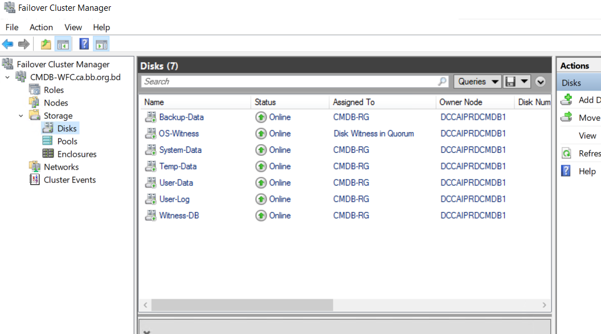Open the Action menu
Screen dimensions: 601x334
(41, 27)
